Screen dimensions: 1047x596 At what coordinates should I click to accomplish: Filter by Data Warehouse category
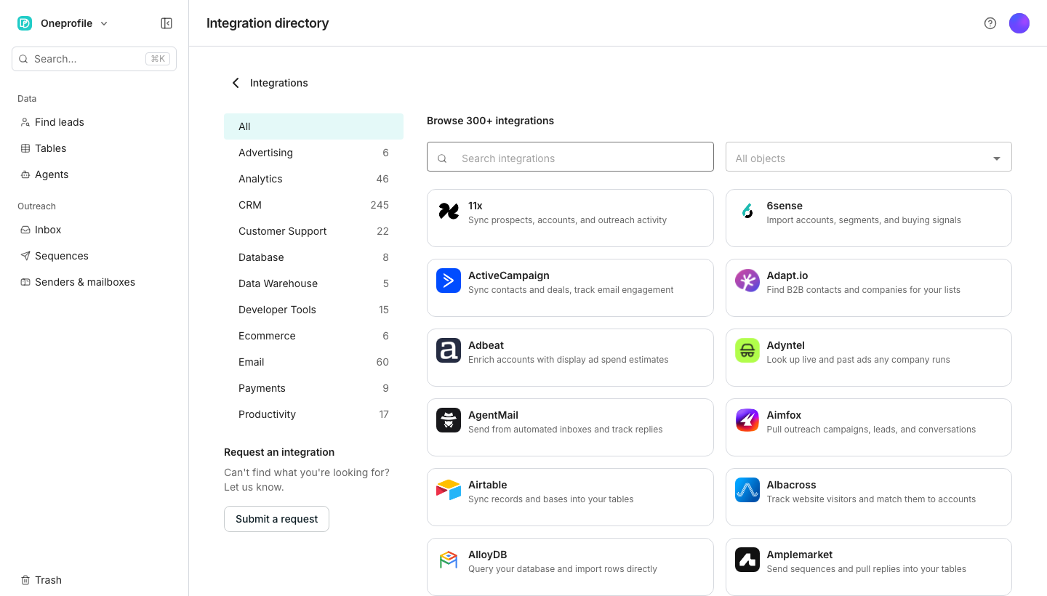tap(313, 283)
